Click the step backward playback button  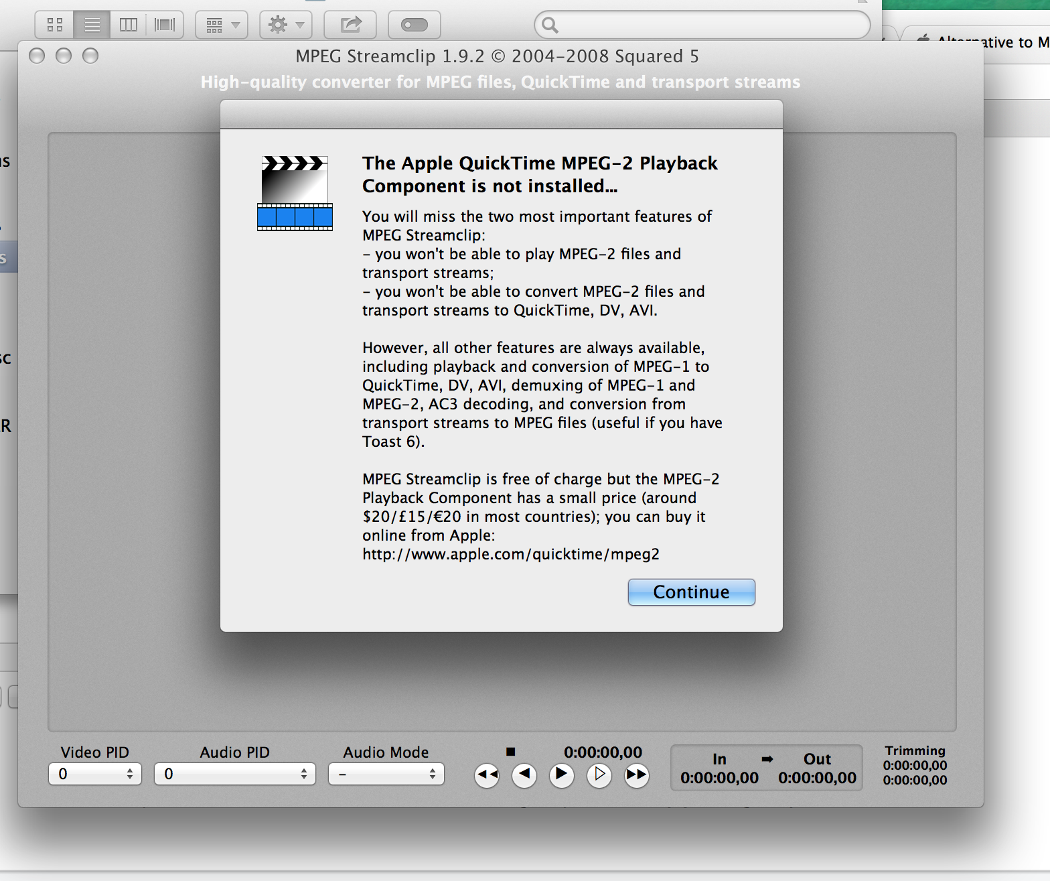coord(524,775)
